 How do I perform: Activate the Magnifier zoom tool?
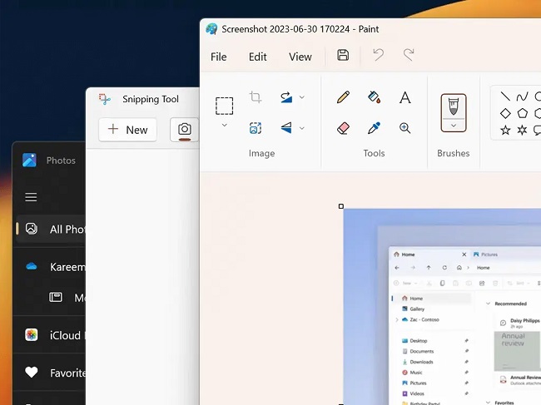tap(405, 128)
